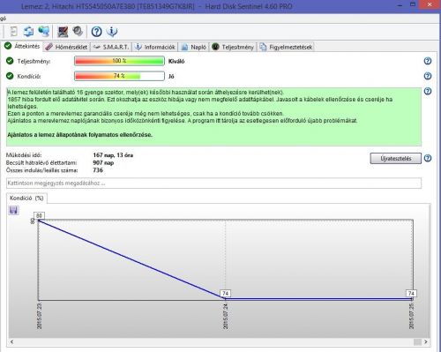Maximize the Hard Disk Sentinel window
The image size is (441, 352).
pyautogui.click(x=413, y=4)
